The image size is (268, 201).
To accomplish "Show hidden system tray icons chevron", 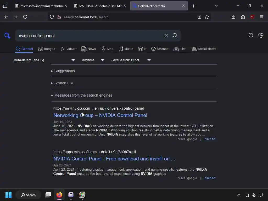I will tap(239, 195).
